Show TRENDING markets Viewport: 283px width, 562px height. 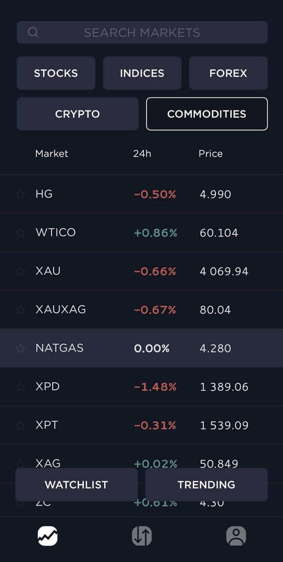click(206, 485)
